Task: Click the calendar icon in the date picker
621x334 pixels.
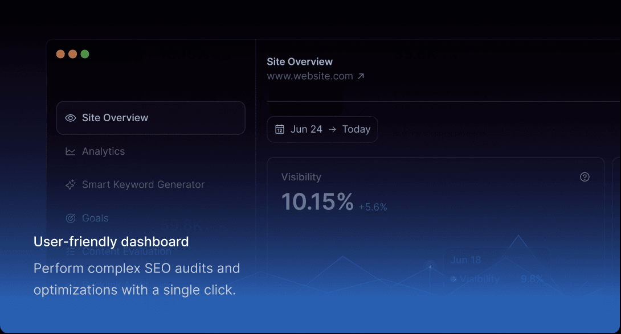Action: click(x=280, y=129)
